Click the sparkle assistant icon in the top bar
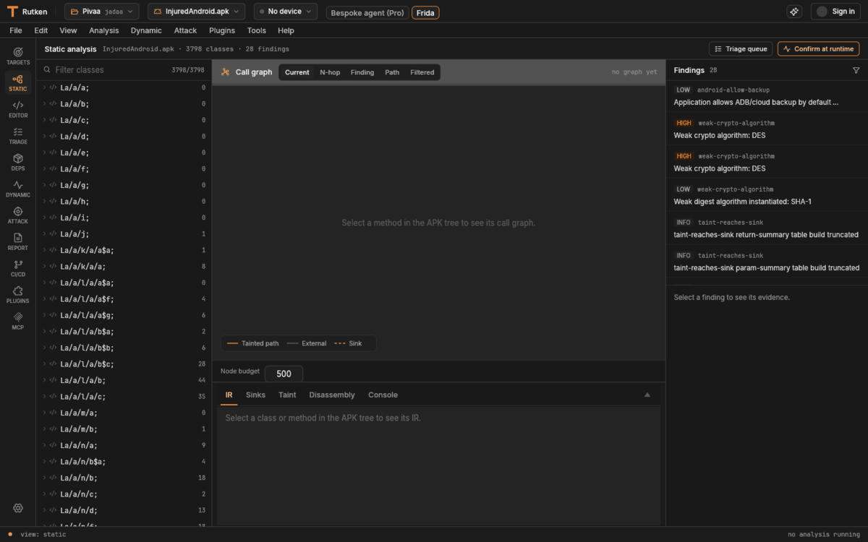Image resolution: width=868 pixels, height=542 pixels. pos(794,12)
